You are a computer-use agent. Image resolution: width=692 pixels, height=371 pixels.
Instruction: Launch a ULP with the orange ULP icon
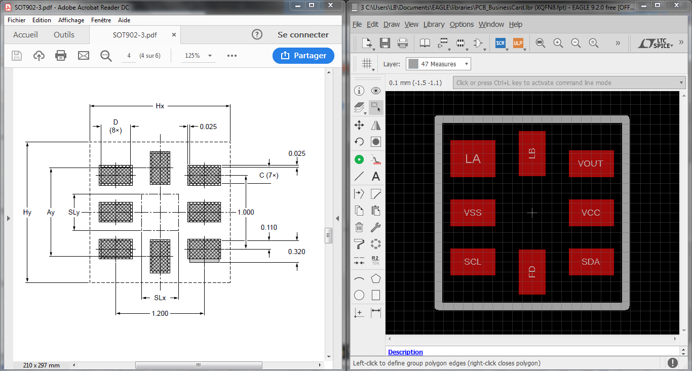tap(518, 44)
